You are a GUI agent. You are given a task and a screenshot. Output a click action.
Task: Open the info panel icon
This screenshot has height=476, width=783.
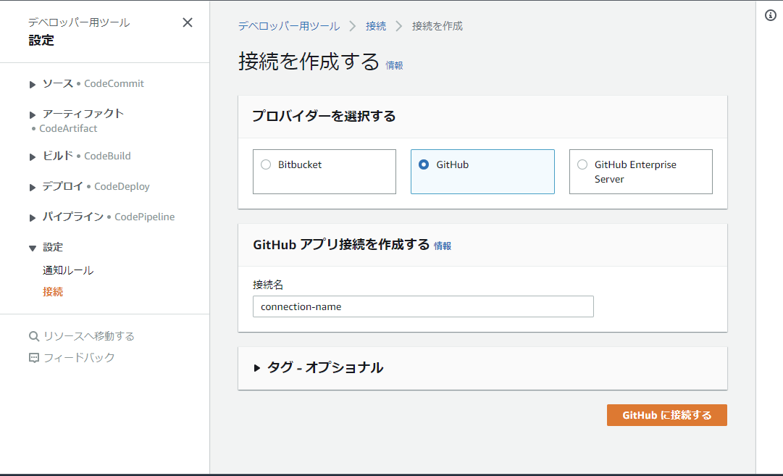tap(771, 16)
